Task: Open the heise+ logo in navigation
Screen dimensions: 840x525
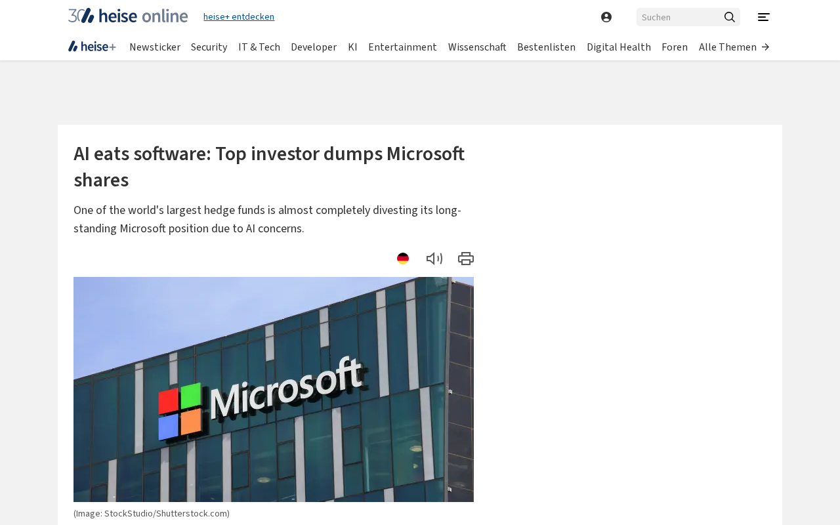Action: pyautogui.click(x=92, y=47)
